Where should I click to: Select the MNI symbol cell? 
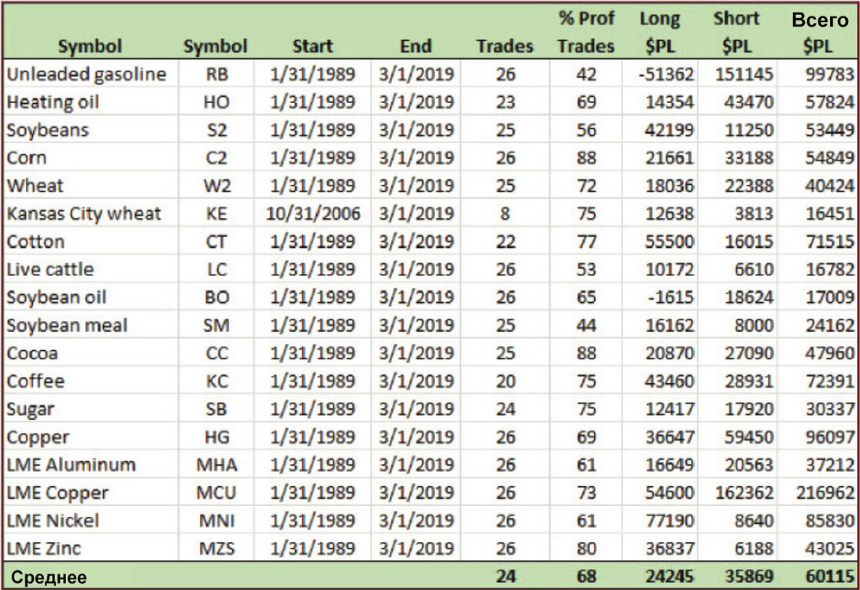[216, 520]
